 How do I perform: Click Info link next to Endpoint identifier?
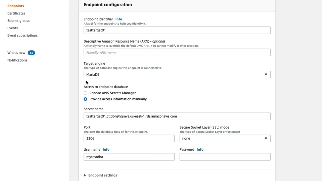(x=118, y=19)
